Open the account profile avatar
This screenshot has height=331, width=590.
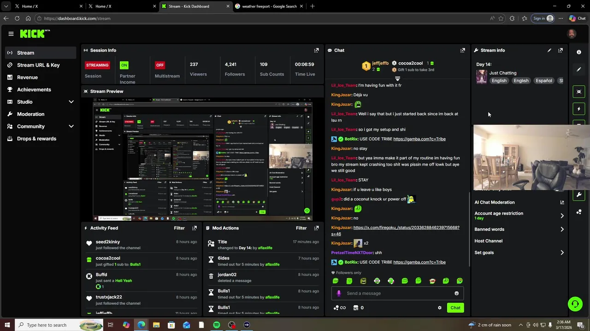point(572,34)
